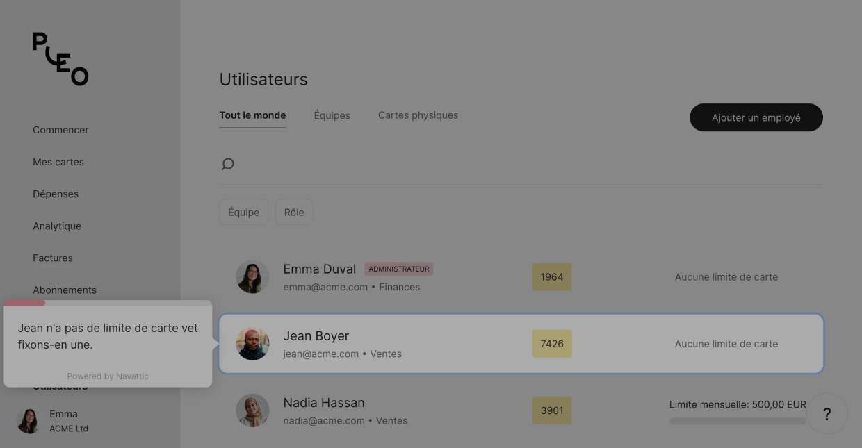Screen dimensions: 862x448
Task: Go to Analytique in the sidebar
Action: click(x=57, y=226)
